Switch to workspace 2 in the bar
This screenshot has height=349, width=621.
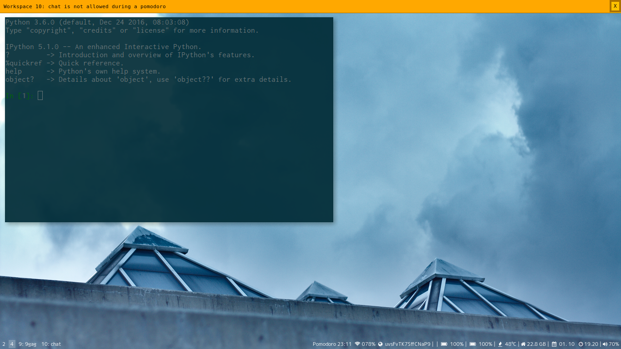coord(4,344)
